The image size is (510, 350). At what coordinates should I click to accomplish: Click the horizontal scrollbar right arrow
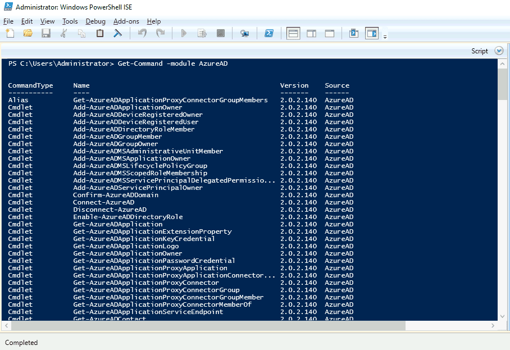point(493,325)
